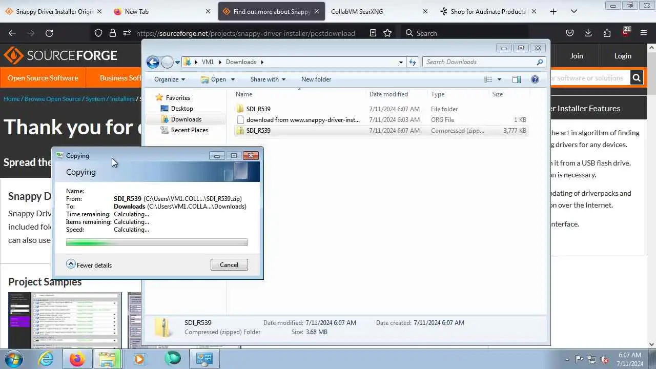Click the Windows Start orb

click(x=13, y=359)
